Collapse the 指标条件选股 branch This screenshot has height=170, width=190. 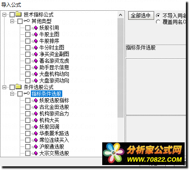coord(12,94)
